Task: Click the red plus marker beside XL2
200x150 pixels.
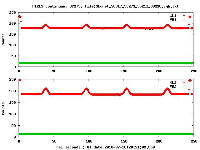Action: tap(184, 82)
